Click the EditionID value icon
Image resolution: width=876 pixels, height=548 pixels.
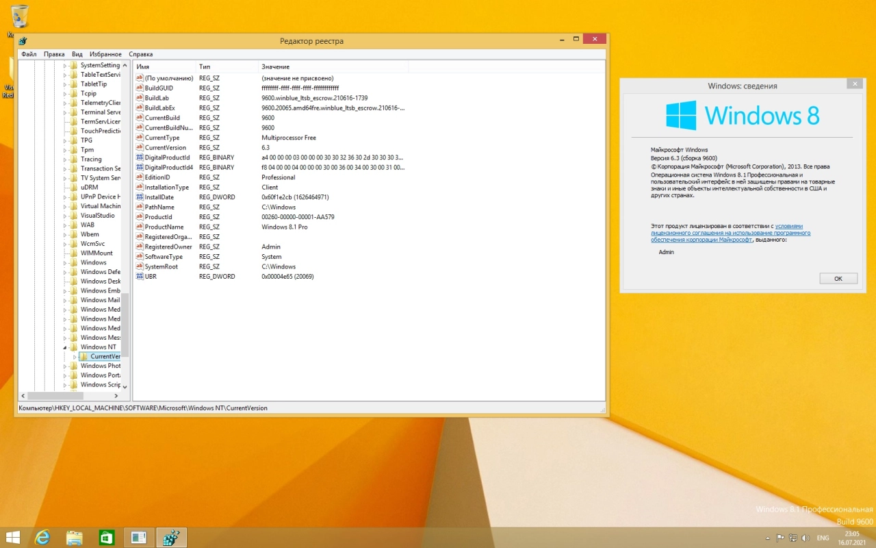[140, 177]
